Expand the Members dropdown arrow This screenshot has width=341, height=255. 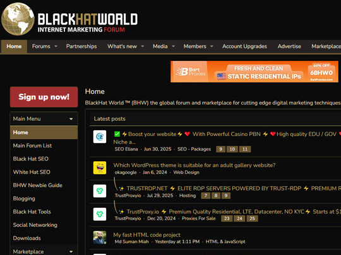(x=212, y=46)
